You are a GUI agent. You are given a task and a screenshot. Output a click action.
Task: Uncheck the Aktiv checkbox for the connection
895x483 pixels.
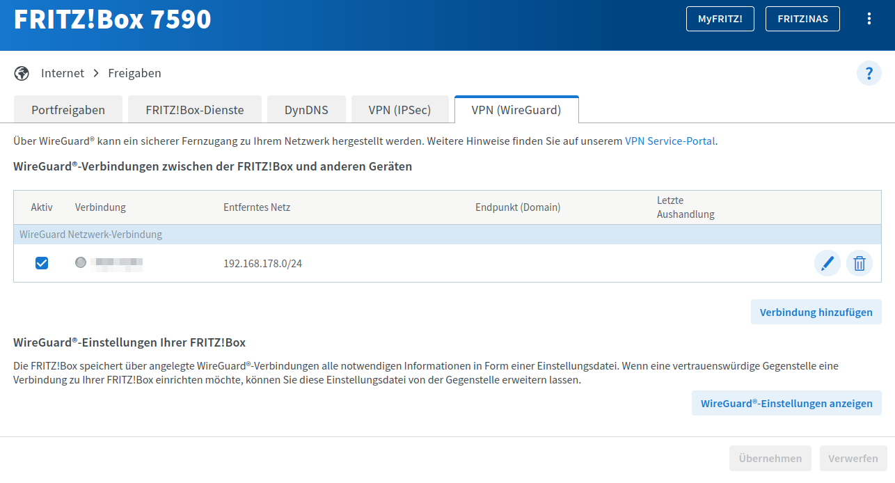[x=42, y=263]
